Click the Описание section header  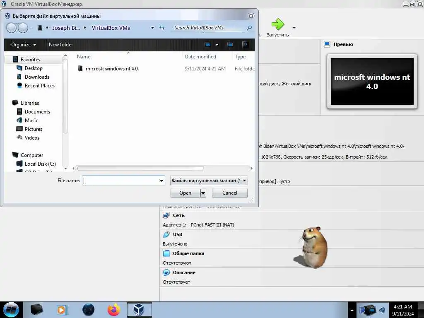pos(184,272)
